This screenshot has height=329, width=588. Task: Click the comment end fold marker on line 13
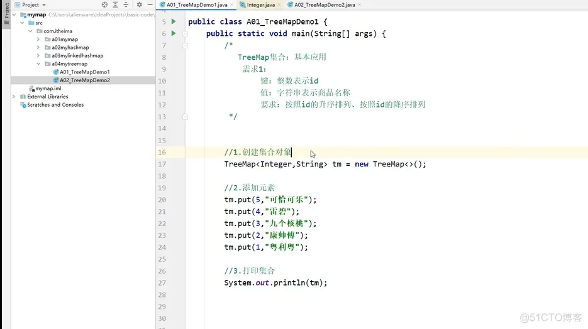click(185, 117)
